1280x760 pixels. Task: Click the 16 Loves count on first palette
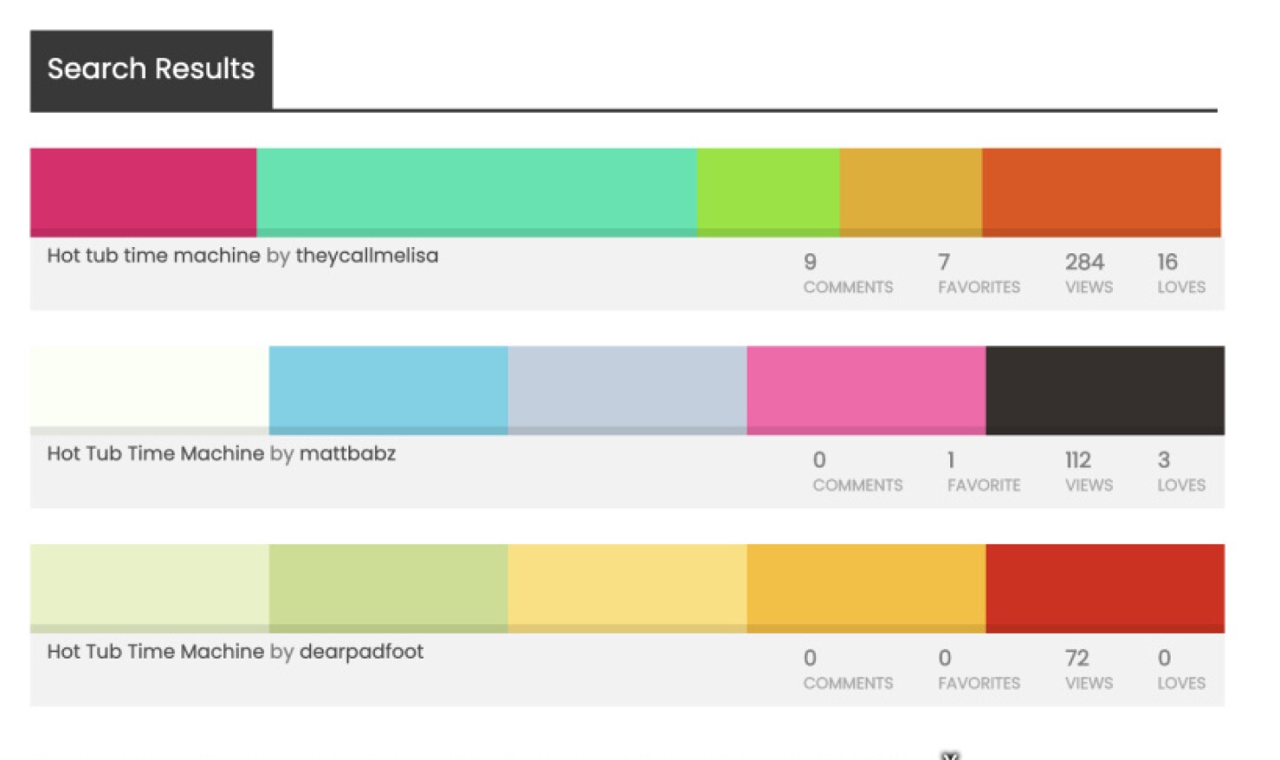pyautogui.click(x=1180, y=274)
